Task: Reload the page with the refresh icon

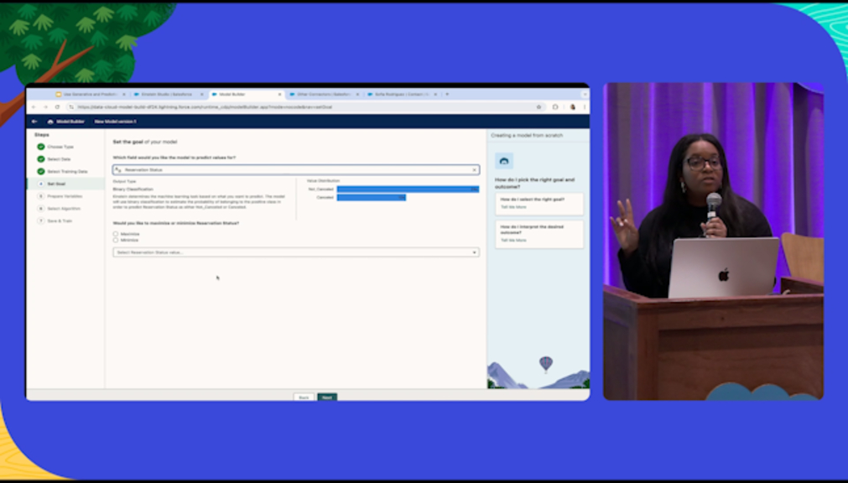Action: (57, 107)
